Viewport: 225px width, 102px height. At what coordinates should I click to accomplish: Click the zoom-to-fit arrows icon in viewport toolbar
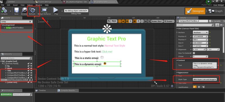tap(142, 21)
